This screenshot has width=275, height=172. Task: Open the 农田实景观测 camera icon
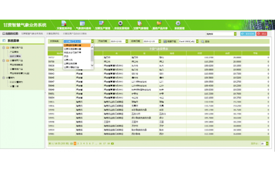(x=120, y=23)
